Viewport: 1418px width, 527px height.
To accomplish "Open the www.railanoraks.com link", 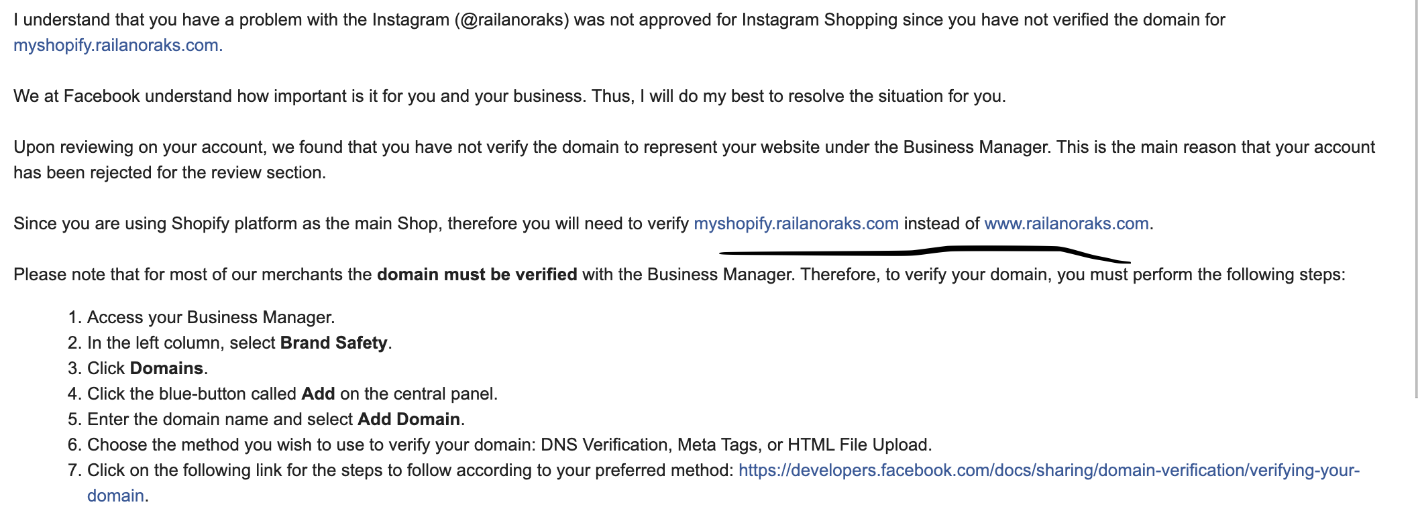I will [1066, 224].
